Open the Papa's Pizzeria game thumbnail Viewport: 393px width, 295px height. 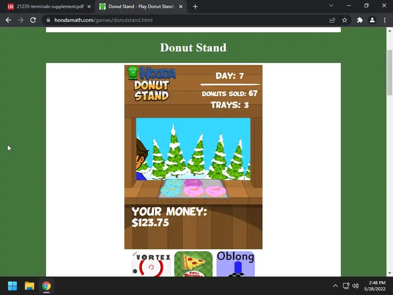193,264
